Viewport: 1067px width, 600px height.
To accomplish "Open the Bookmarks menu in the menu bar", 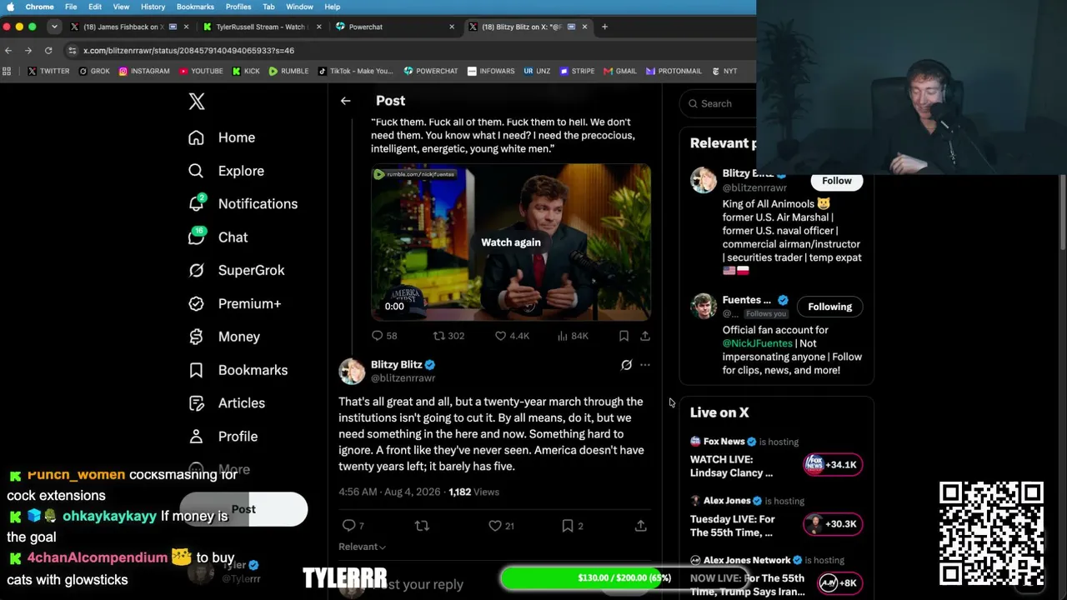I will click(195, 7).
